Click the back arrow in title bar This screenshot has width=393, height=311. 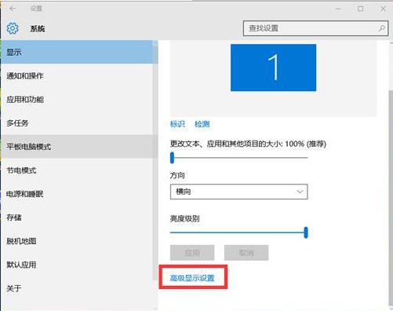13,9
